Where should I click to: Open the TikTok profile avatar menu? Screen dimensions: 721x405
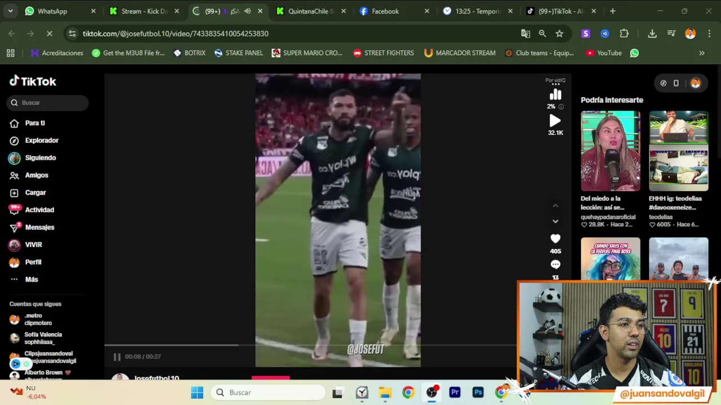[x=696, y=83]
